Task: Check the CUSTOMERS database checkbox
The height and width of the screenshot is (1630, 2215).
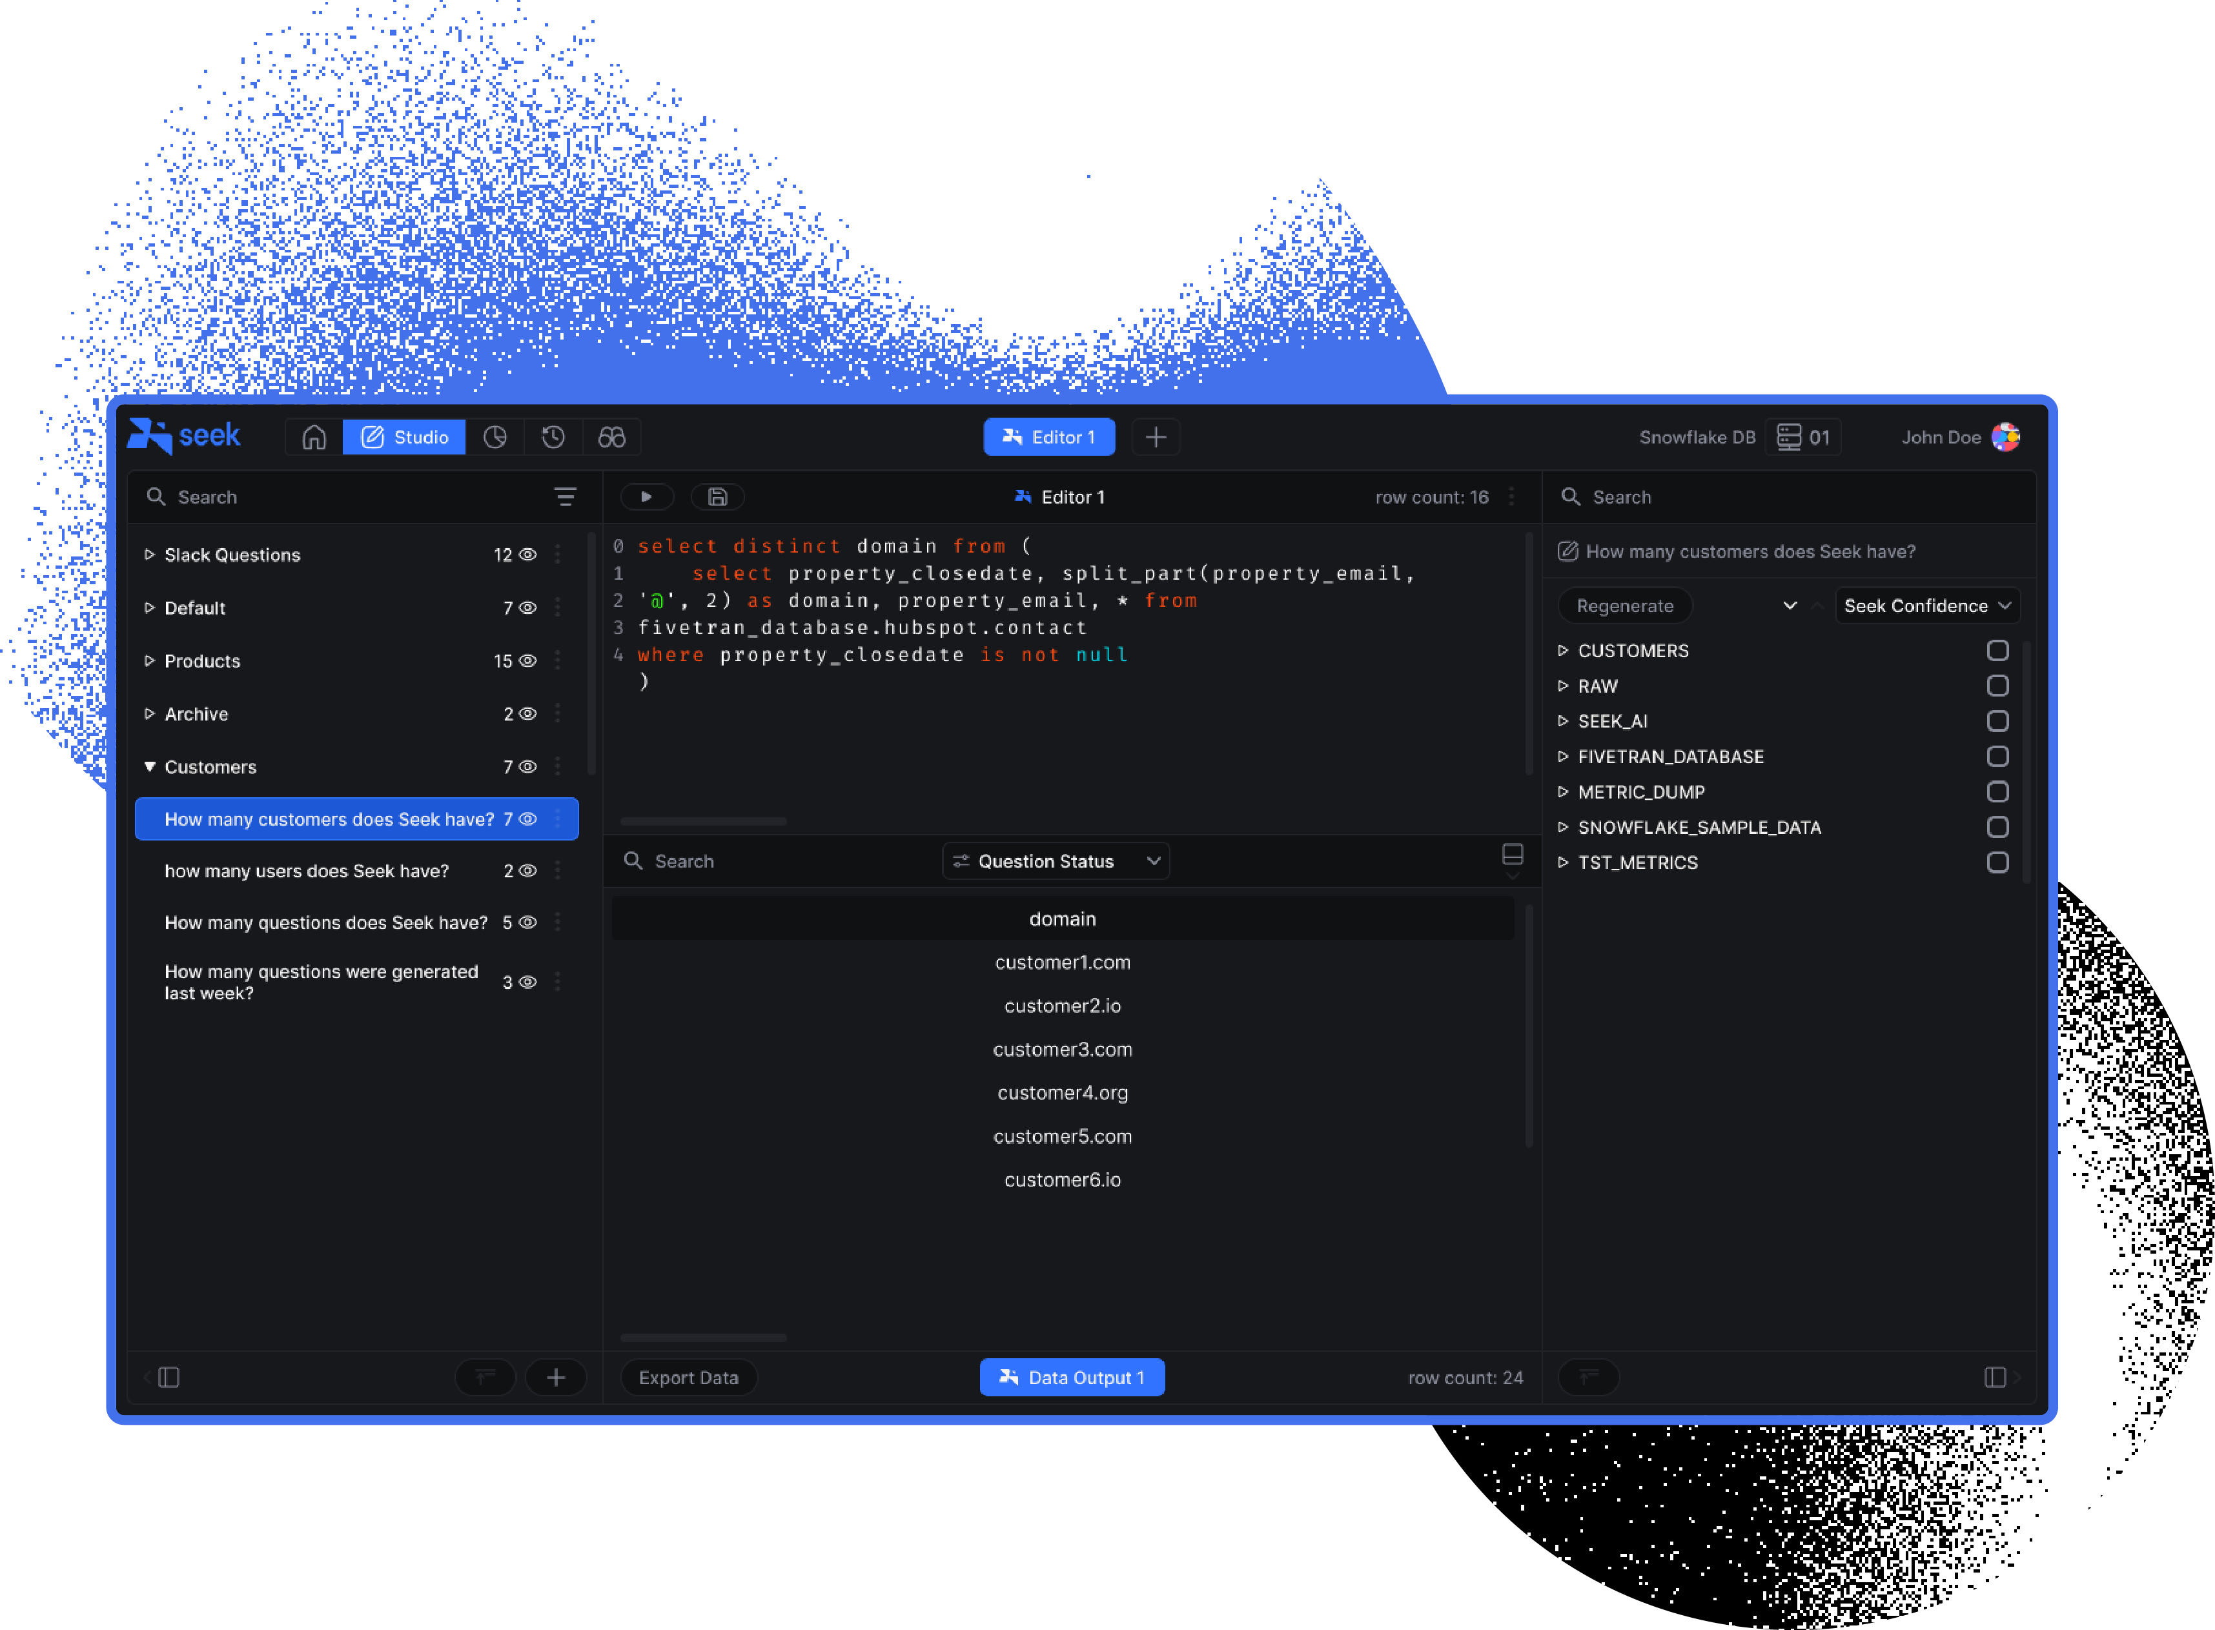Action: 1997,650
